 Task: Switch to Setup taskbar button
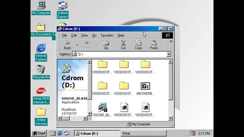tap(143, 133)
